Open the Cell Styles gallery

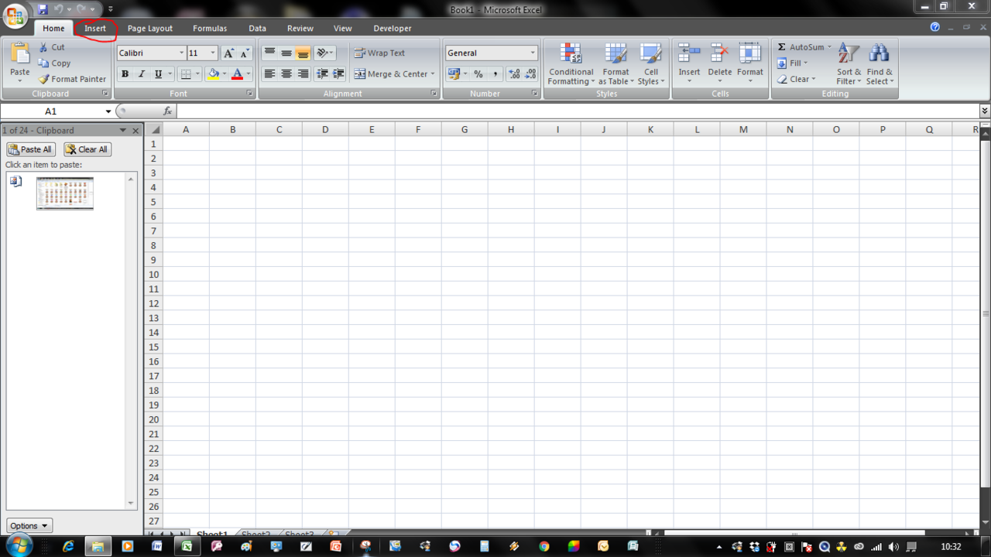click(x=651, y=63)
